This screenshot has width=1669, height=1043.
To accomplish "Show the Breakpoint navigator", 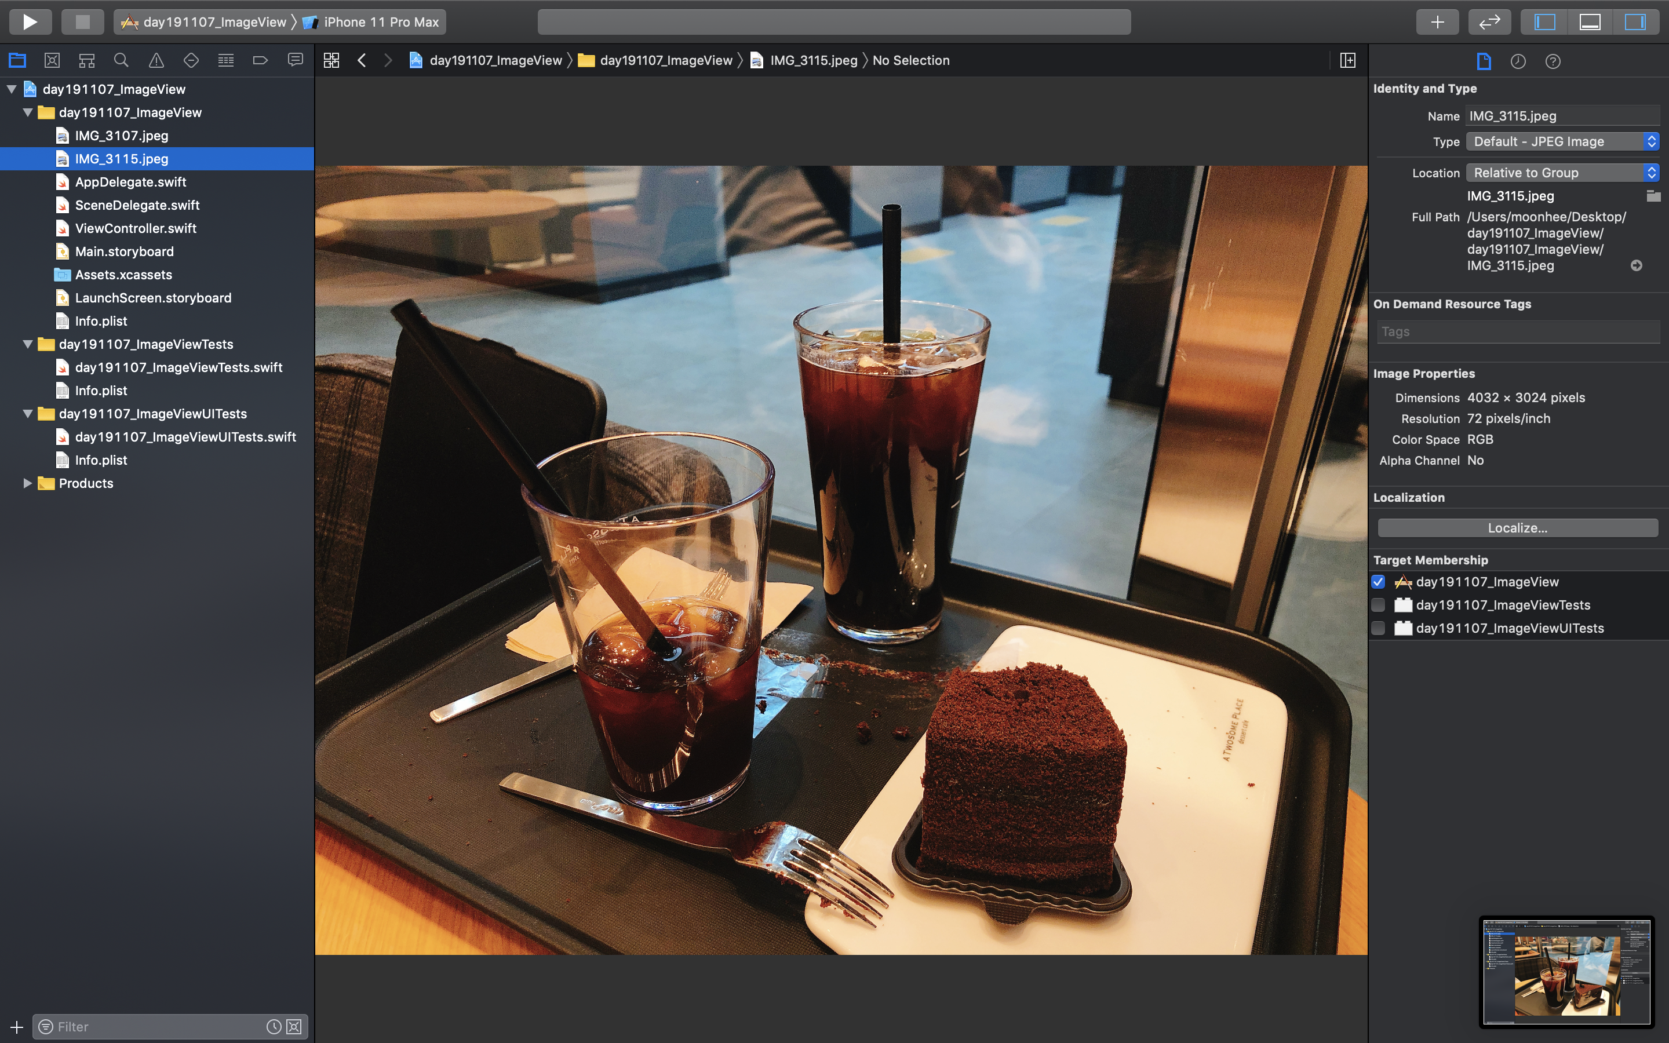I will coord(260,61).
